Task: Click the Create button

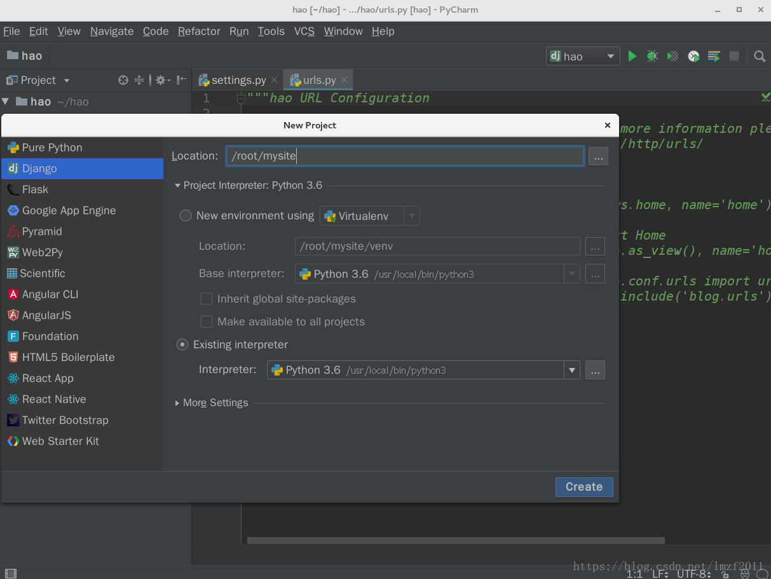Action: [584, 487]
